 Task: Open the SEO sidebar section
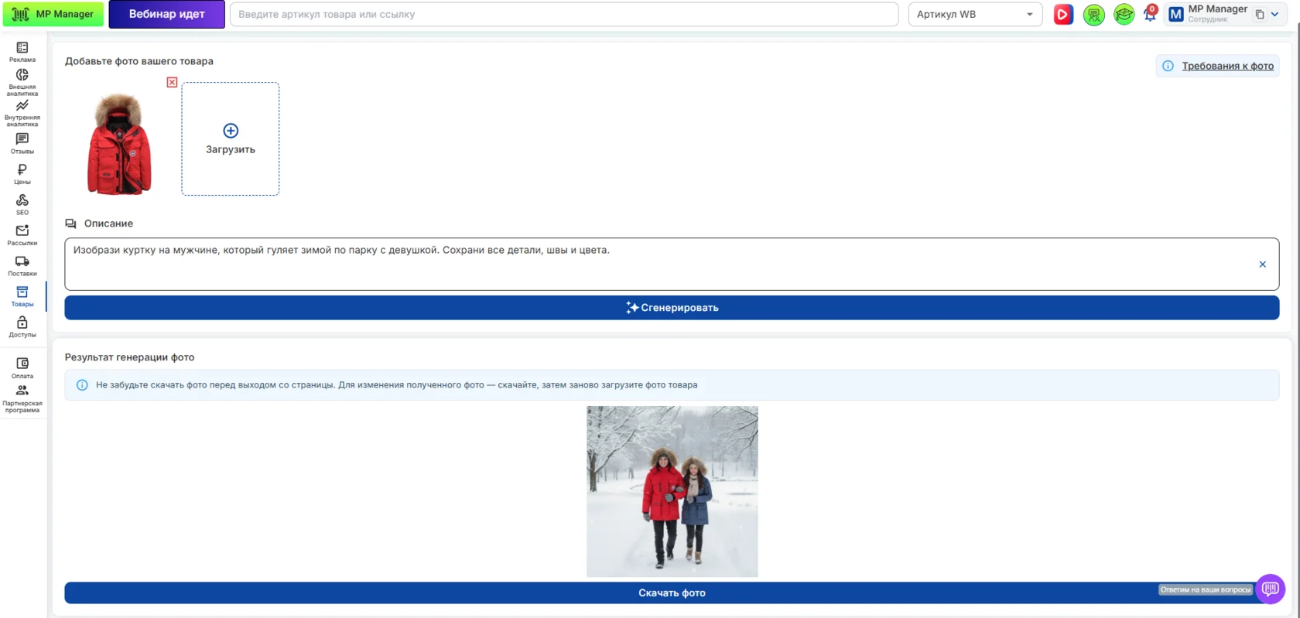click(22, 204)
